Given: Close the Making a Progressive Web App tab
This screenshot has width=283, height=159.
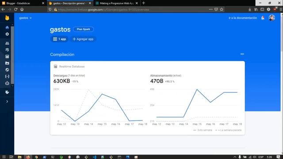Looking at the screenshot, I should [137, 3].
